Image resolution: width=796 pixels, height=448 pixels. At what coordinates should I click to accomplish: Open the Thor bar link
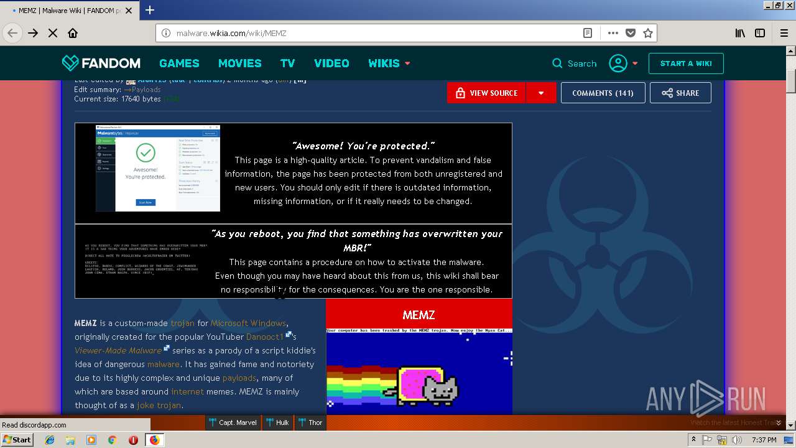[x=310, y=422]
